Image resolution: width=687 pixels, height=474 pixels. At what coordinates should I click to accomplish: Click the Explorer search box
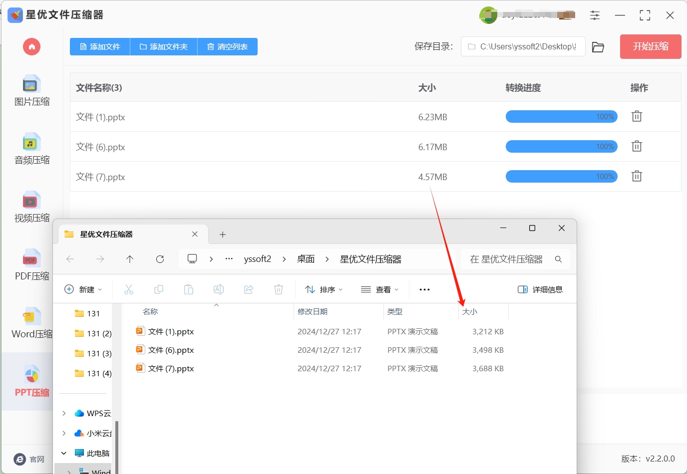[x=515, y=259]
